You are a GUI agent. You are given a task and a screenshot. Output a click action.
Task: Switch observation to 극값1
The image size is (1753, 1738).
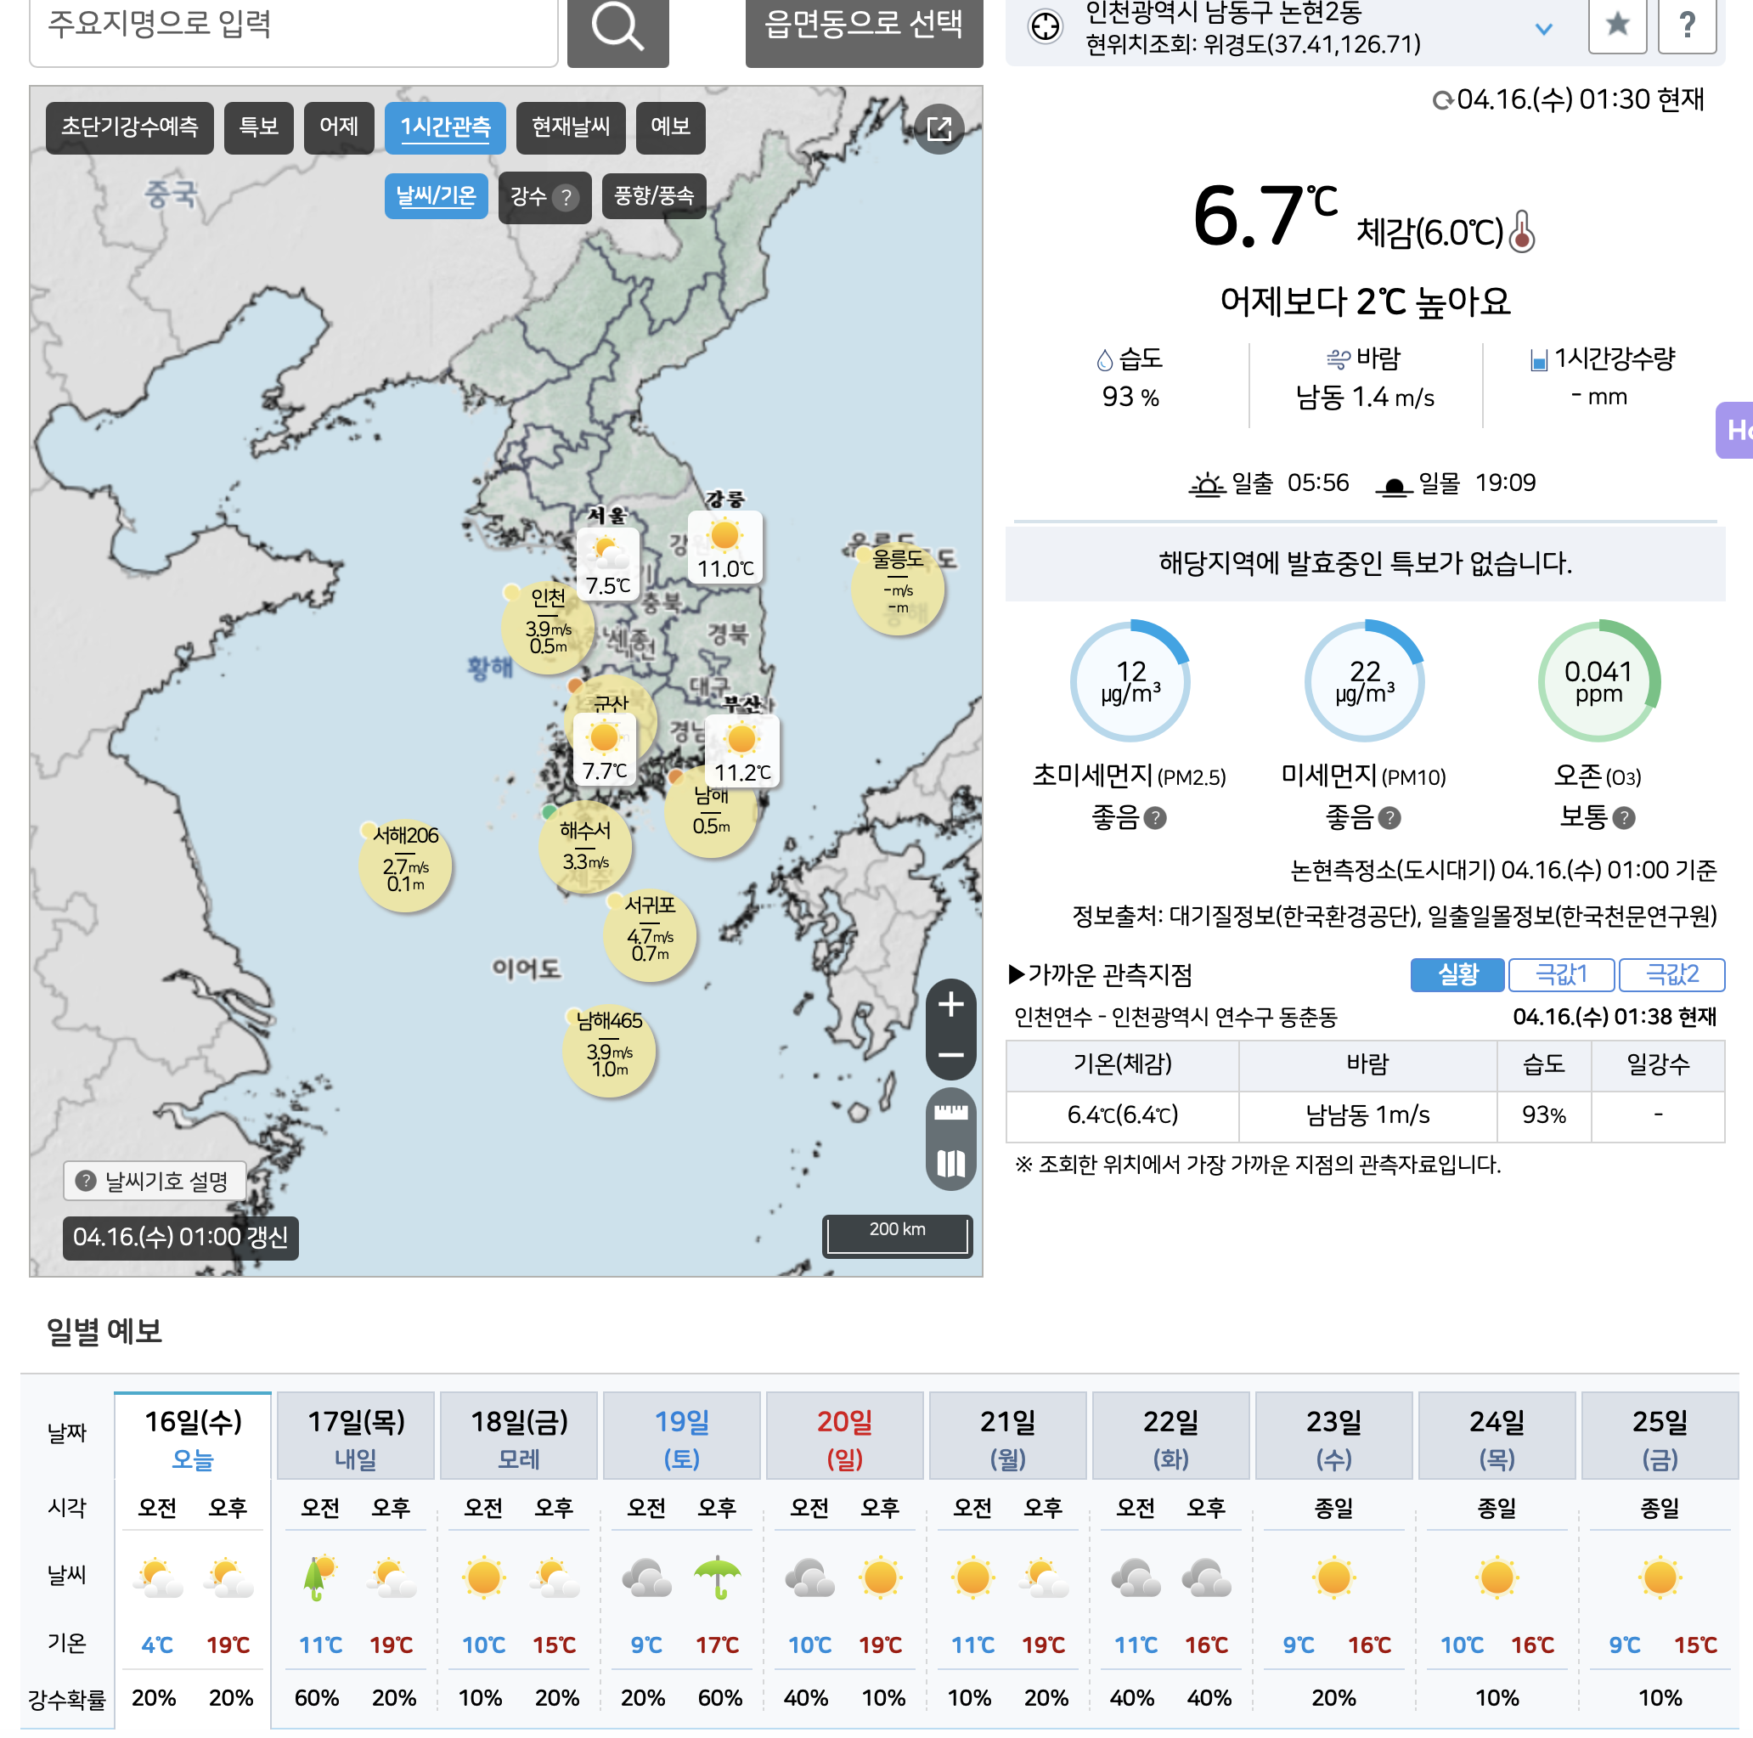(x=1561, y=974)
